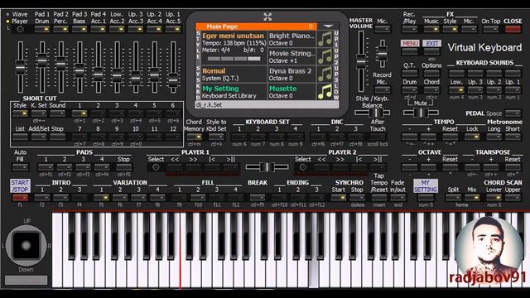The image size is (530, 298).
Task: Click the red START/STOP button
Action: click(20, 198)
